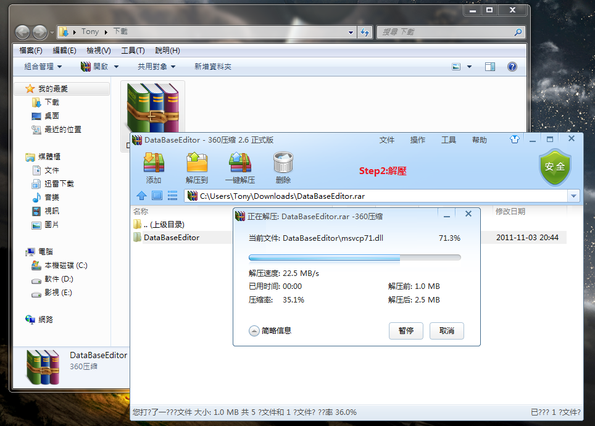595x426 pixels.
Task: Toggle the Explorer preview pane icon
Action: point(490,67)
